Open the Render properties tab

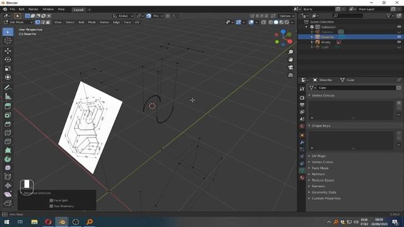click(x=302, y=98)
